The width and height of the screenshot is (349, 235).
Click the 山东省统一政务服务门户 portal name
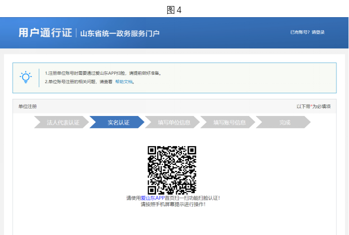(x=120, y=33)
